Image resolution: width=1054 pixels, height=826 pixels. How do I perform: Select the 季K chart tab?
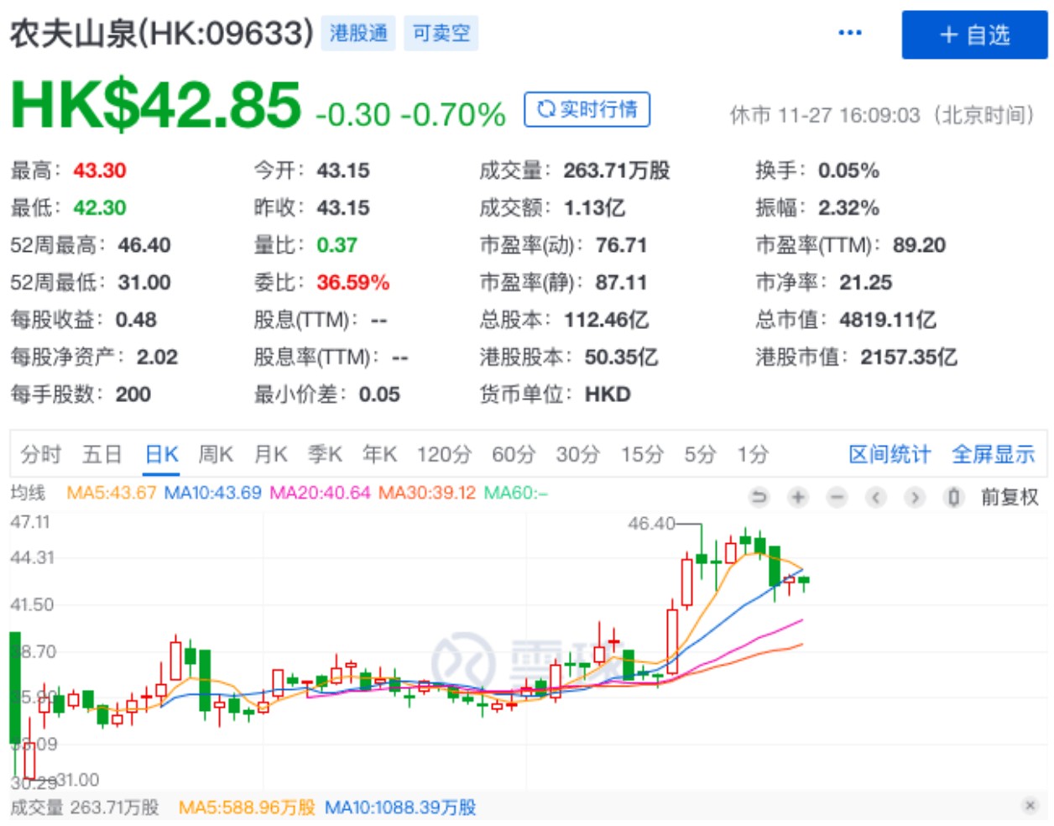pyautogui.click(x=325, y=455)
